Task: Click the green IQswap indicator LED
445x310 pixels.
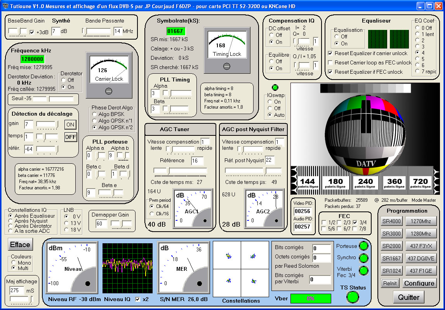Action: click(275, 88)
